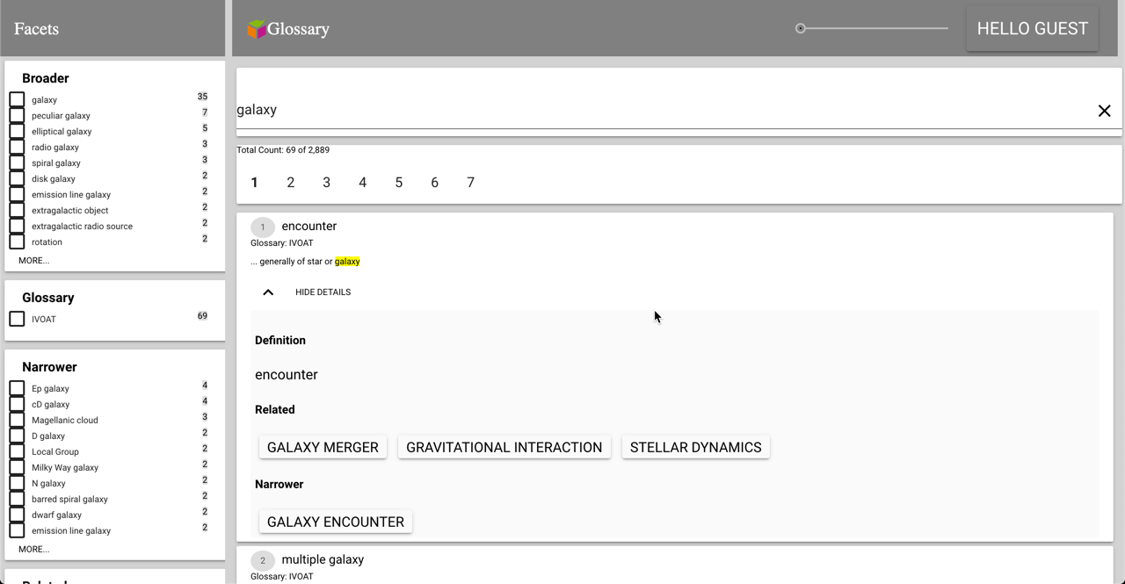Focus the search field containing 'galaxy'
The image size is (1125, 584).
click(665, 110)
